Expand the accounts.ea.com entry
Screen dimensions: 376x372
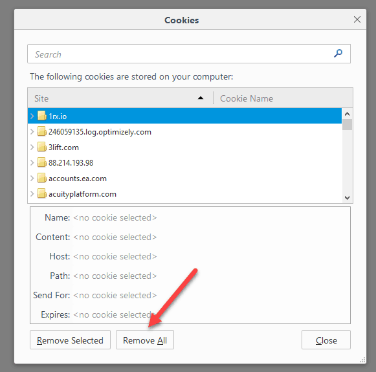click(x=32, y=179)
